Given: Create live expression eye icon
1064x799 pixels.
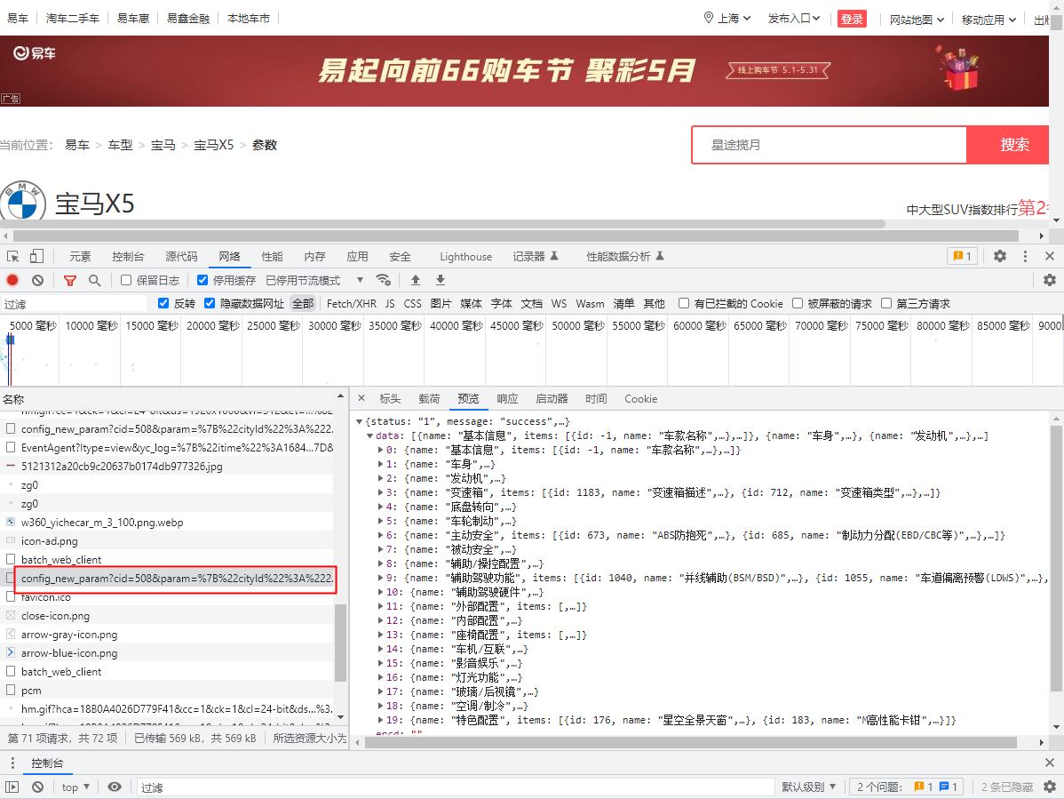Looking at the screenshot, I should point(115,787).
